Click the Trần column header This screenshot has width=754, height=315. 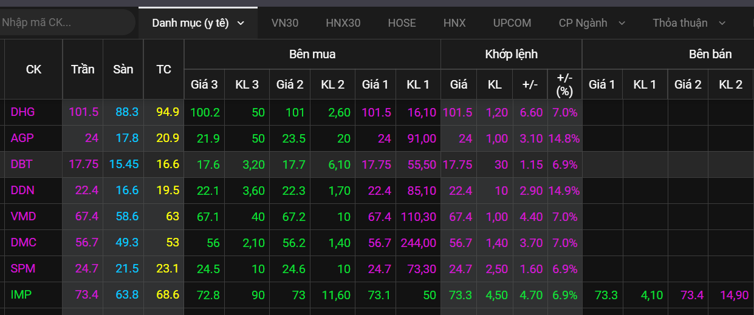[x=83, y=69]
